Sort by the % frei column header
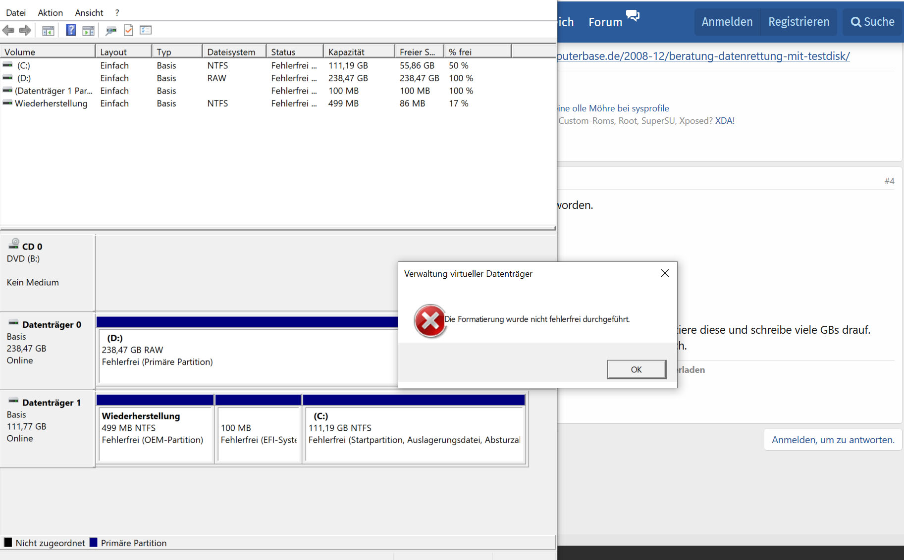 click(x=478, y=51)
